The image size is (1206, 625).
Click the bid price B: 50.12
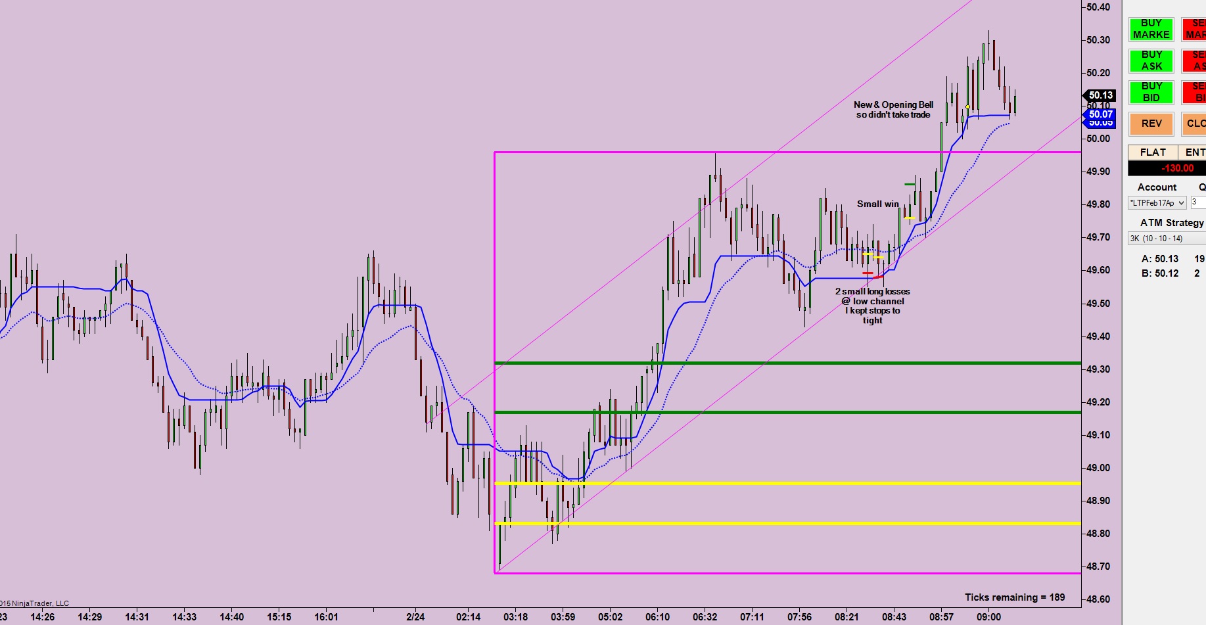(1160, 273)
